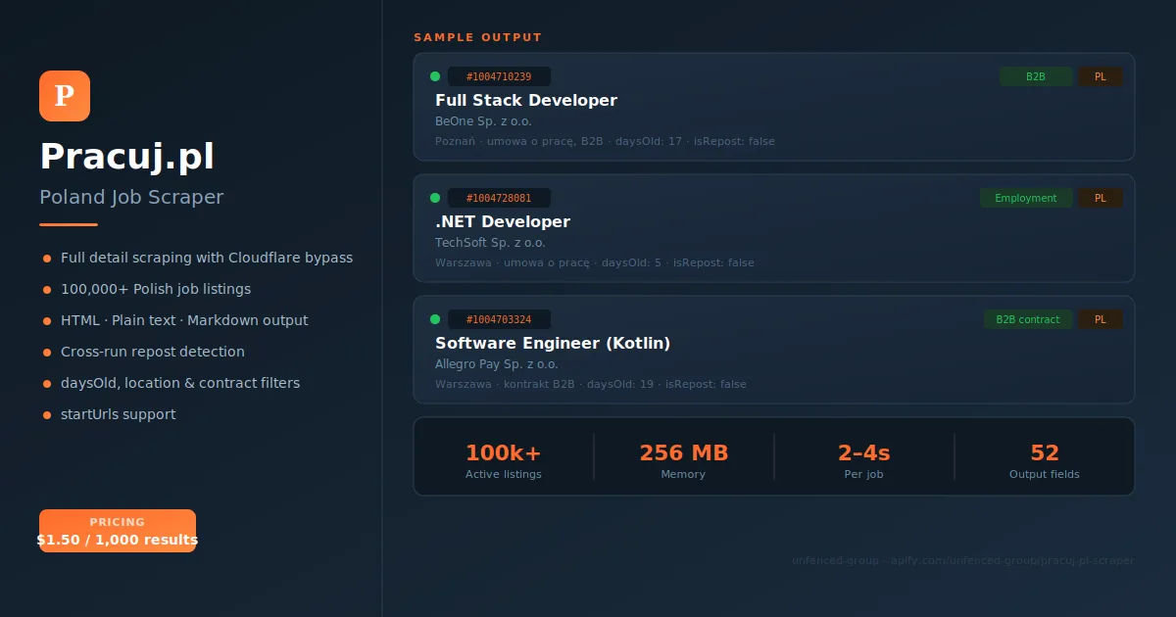Click the Cross-run repost detection bullet
This screenshot has width=1176, height=617.
pyautogui.click(x=152, y=352)
